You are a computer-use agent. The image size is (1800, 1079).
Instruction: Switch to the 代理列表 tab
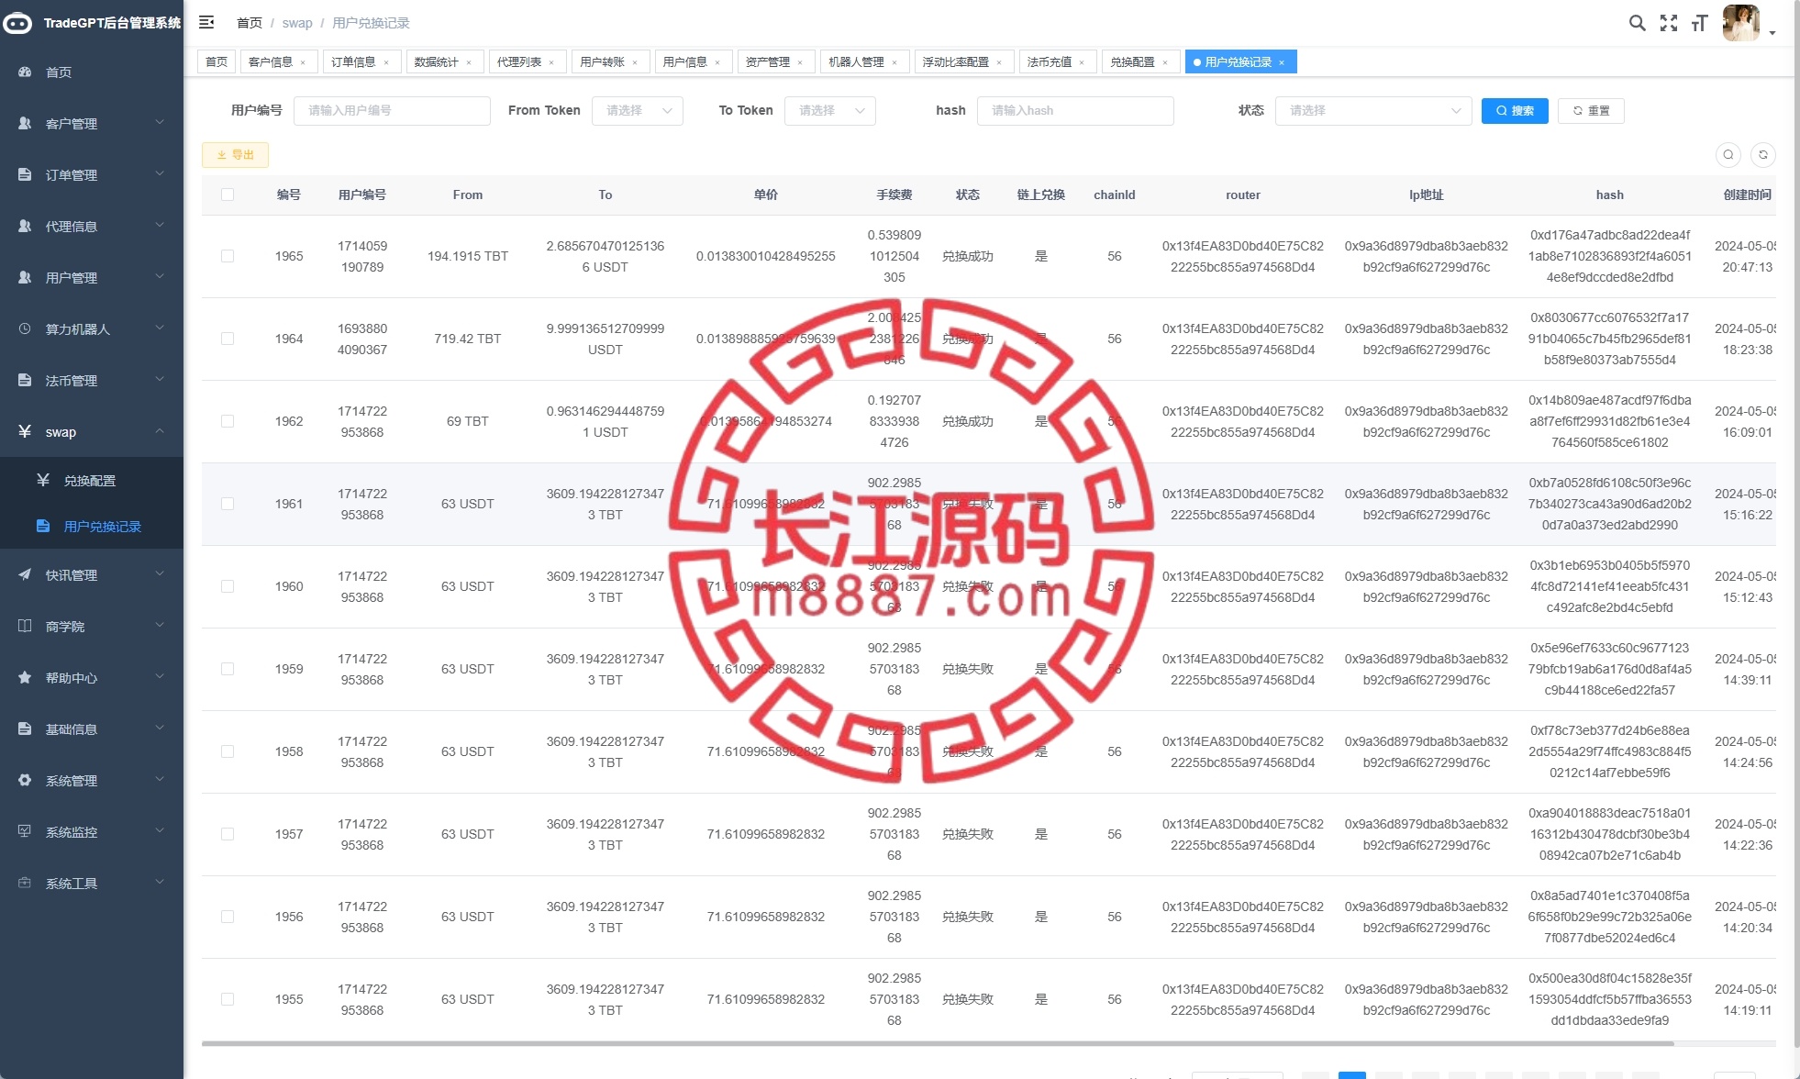526,61
